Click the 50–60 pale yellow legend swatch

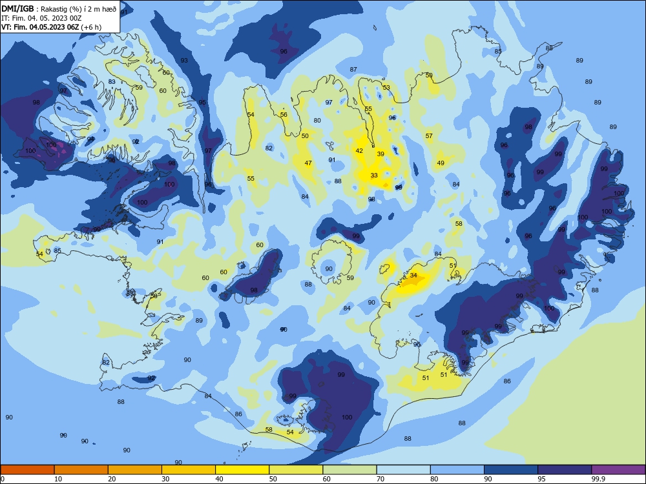(x=296, y=470)
